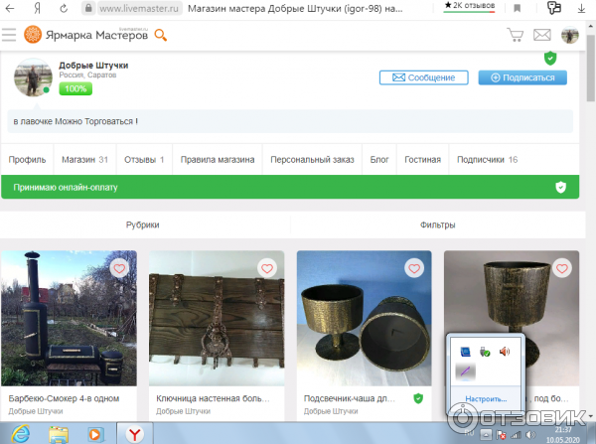Open the messages envelope icon in header
596x444 pixels.
click(542, 35)
